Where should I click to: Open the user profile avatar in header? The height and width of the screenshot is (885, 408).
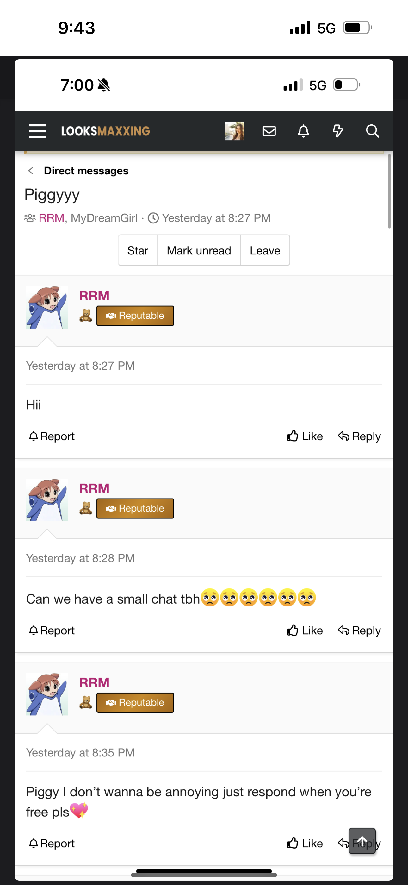point(234,131)
